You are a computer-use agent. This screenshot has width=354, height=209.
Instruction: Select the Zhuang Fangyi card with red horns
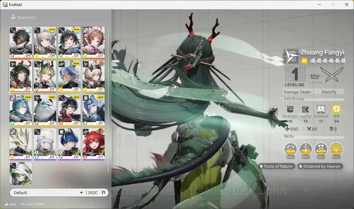click(x=21, y=76)
